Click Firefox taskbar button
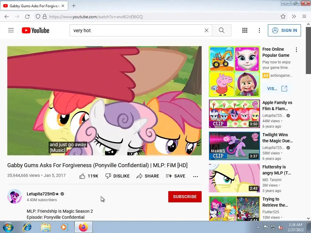311x233 pixels. pyautogui.click(x=83, y=227)
